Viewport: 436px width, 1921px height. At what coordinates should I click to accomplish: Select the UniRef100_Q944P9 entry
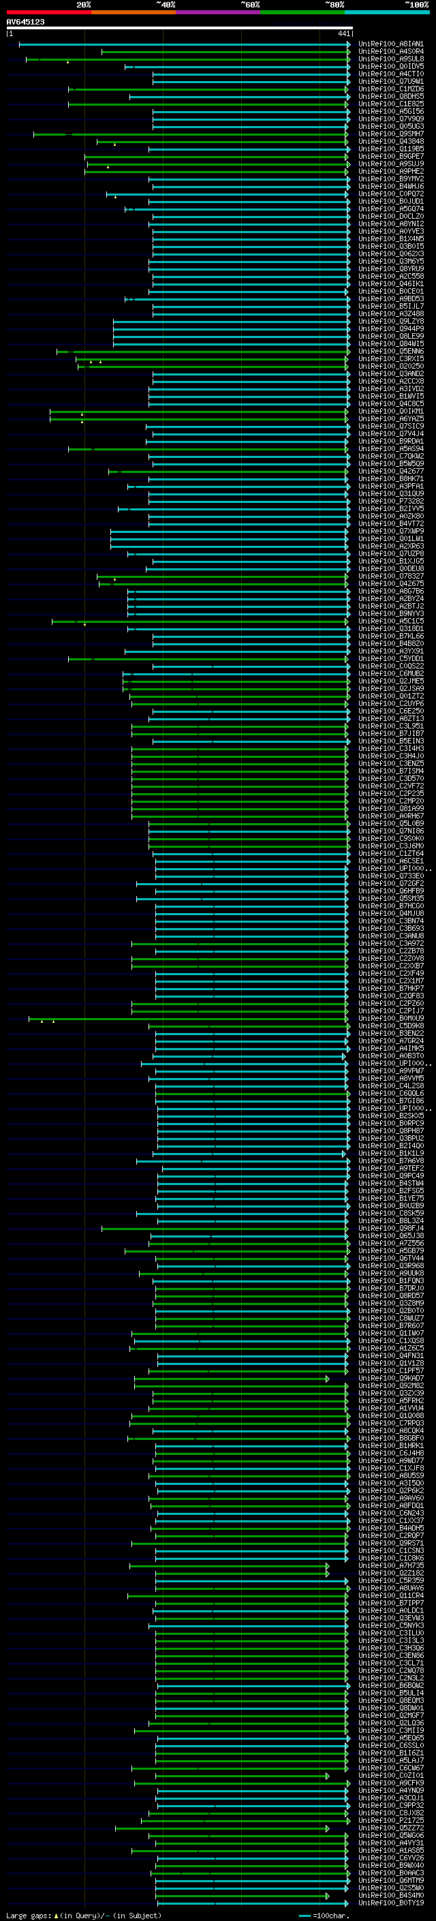390,329
